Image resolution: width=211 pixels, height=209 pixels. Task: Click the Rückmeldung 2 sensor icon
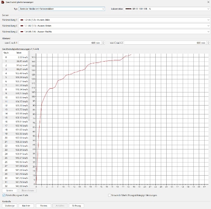click(22, 32)
